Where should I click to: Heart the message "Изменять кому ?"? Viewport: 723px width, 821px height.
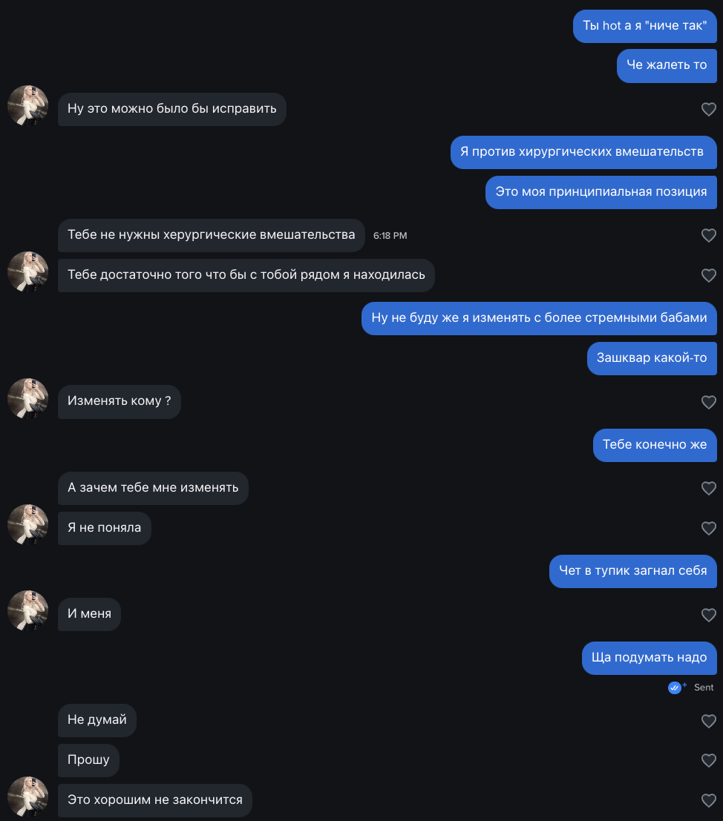(709, 402)
